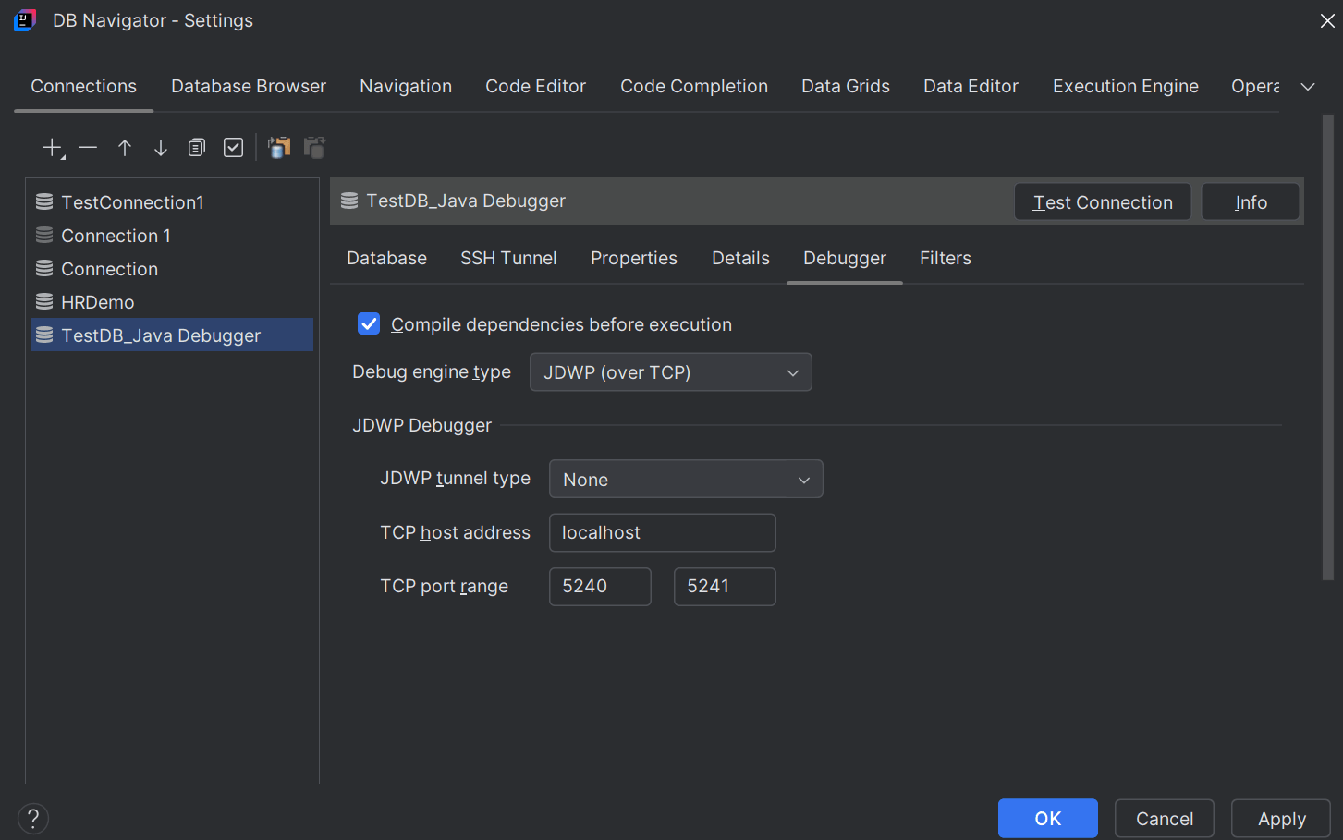1343x840 pixels.
Task: Add a new connection with plus icon
Action: point(53,148)
